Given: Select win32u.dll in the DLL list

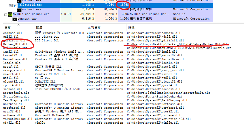Looking at the screenshot, I should pyautogui.click(x=12, y=122).
